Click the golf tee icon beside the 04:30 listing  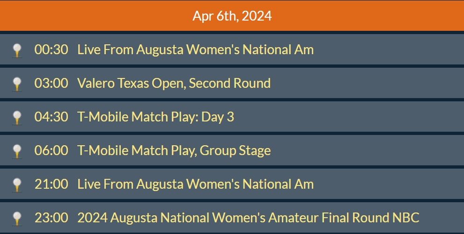[x=17, y=118]
